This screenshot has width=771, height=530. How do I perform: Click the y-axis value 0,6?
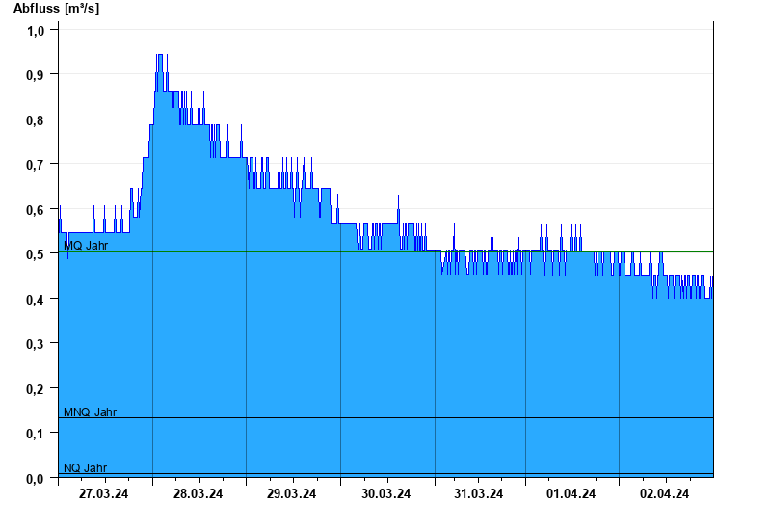tap(35, 210)
